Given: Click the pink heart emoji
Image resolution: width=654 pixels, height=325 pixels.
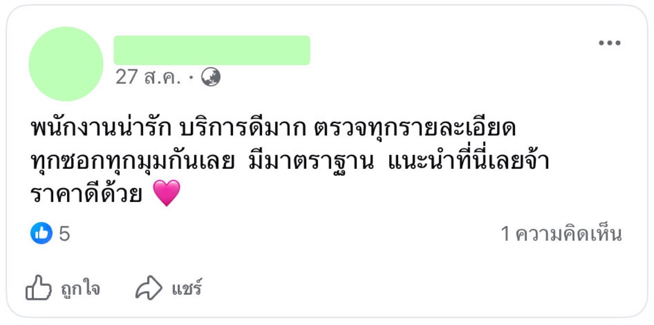Looking at the screenshot, I should (x=166, y=193).
